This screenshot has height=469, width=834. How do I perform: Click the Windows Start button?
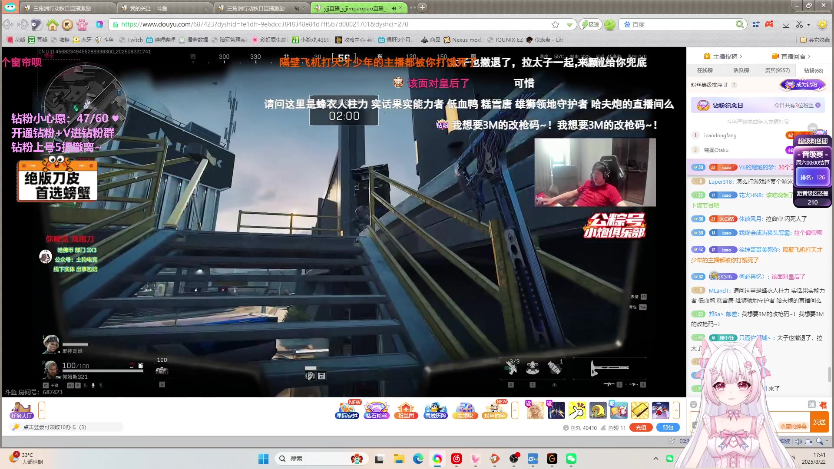tap(263, 459)
